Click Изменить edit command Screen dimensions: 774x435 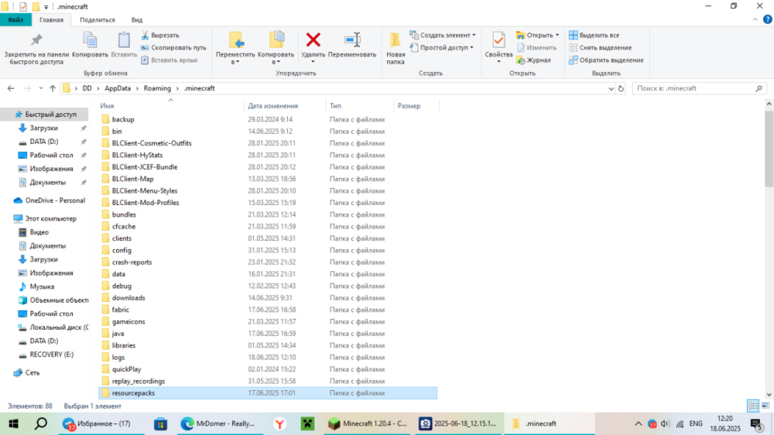[536, 47]
